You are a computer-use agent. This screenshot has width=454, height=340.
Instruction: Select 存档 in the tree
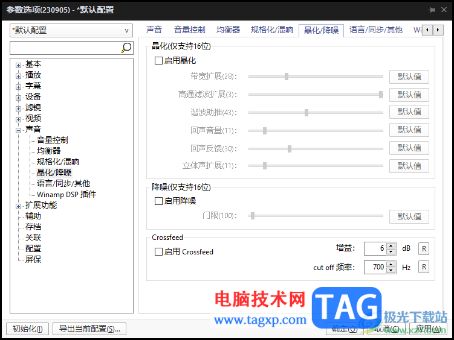coord(33,227)
